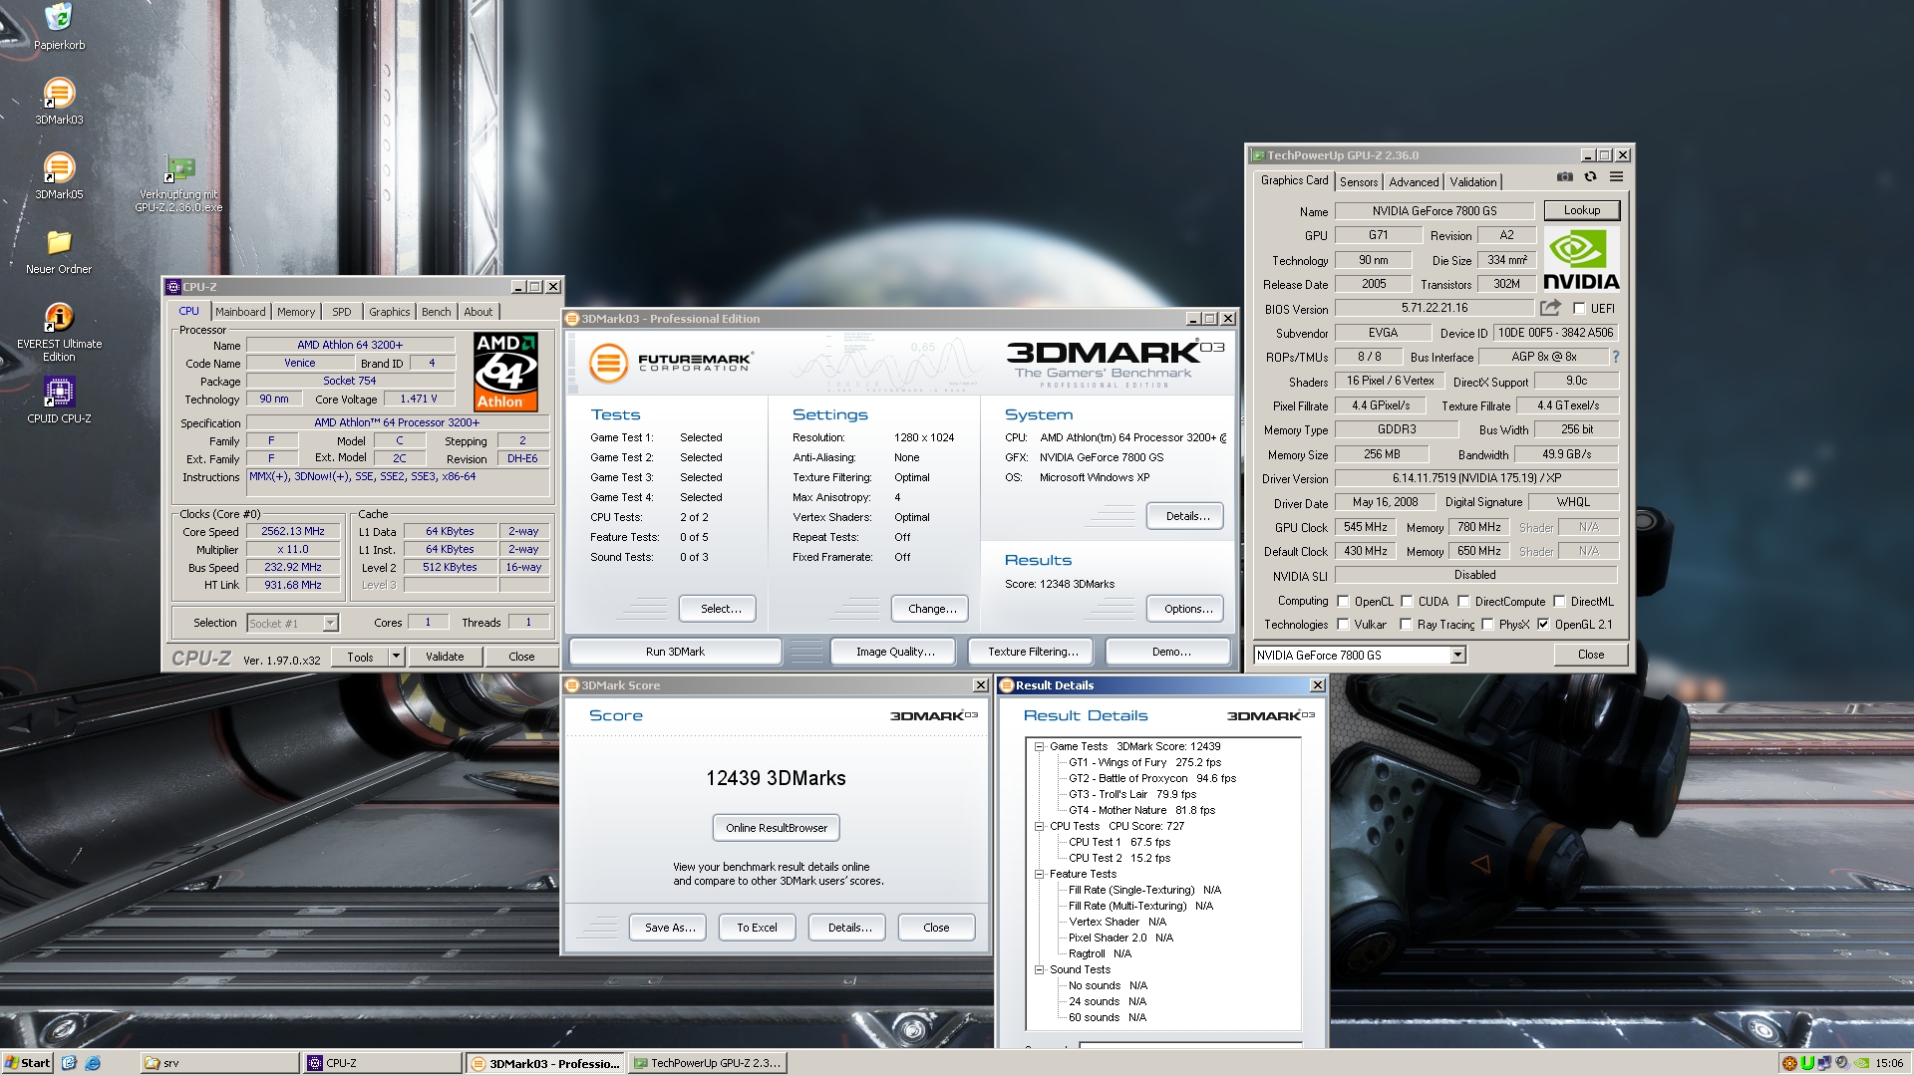The image size is (1914, 1076).
Task: Click the Start button on taskbar
Action: (27, 1063)
